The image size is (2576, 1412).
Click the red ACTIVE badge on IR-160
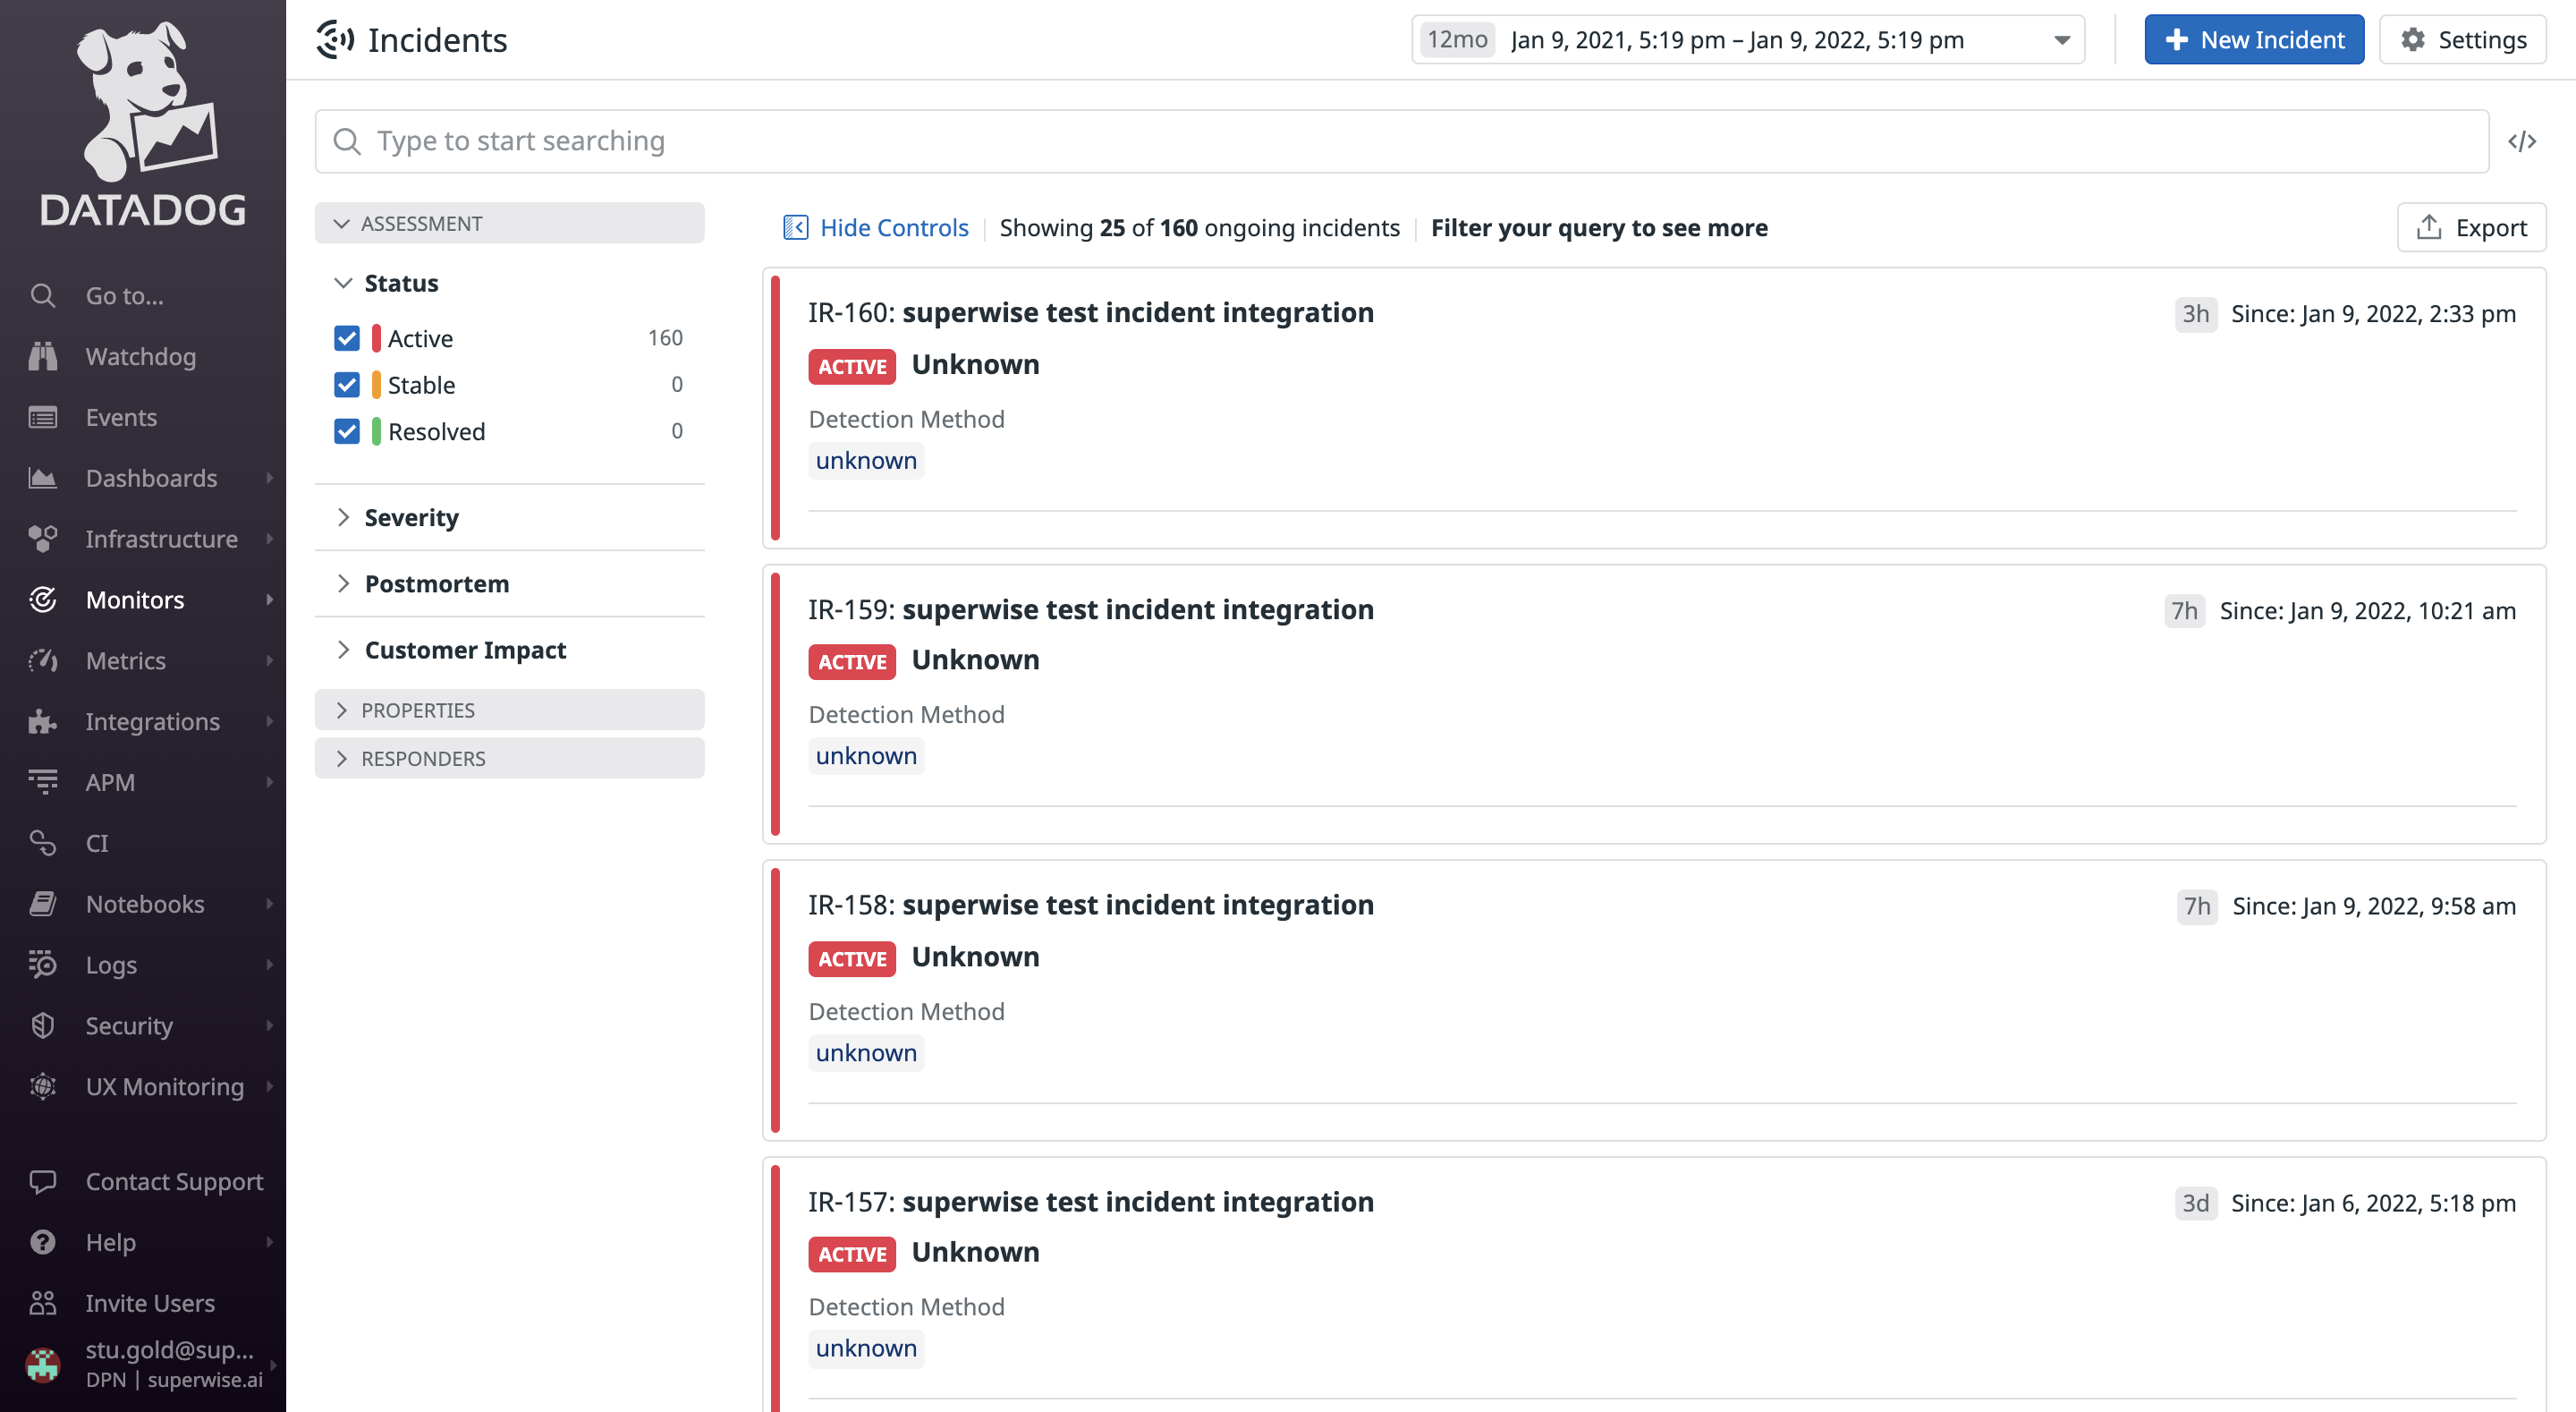point(851,366)
